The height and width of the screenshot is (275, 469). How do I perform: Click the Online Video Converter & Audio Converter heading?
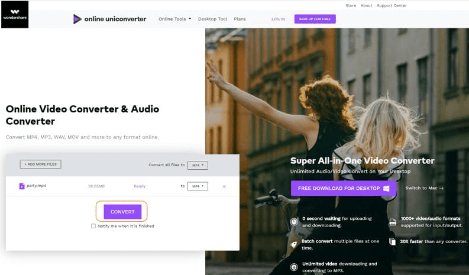tap(82, 115)
